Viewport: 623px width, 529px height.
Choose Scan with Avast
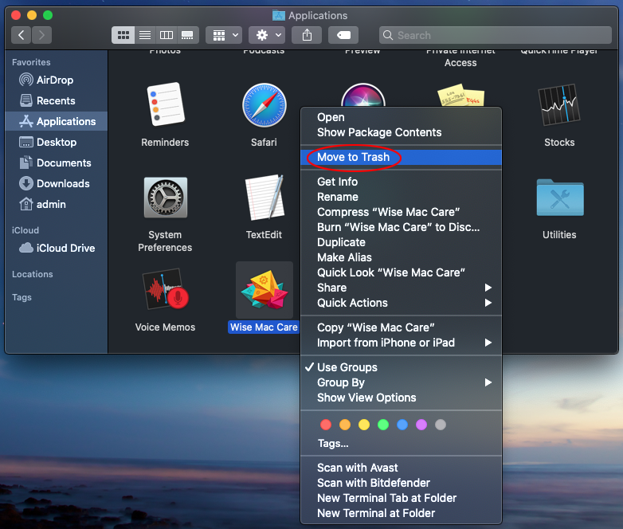tap(402, 468)
